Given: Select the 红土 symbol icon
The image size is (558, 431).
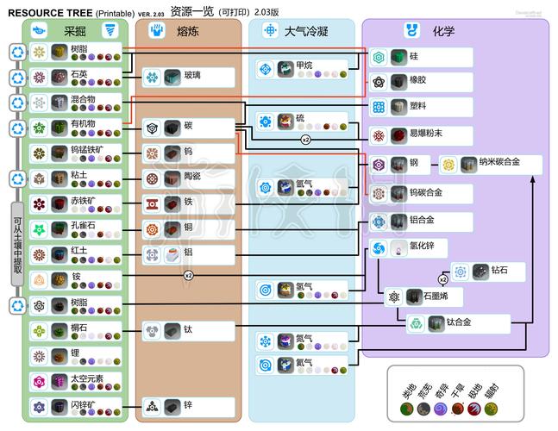Looking at the screenshot, I should click(x=39, y=255).
